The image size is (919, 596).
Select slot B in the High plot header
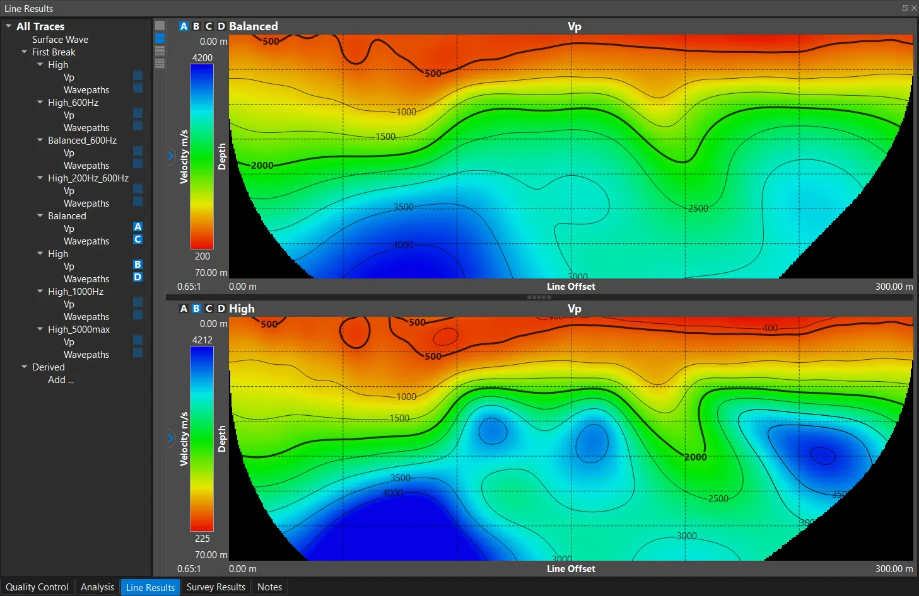pyautogui.click(x=196, y=309)
